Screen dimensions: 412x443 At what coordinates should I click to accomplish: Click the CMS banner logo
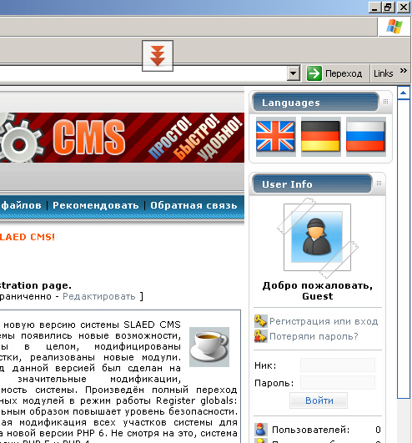[x=89, y=138]
